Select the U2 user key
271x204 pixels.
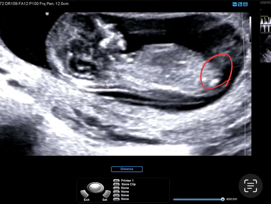(x=116, y=192)
